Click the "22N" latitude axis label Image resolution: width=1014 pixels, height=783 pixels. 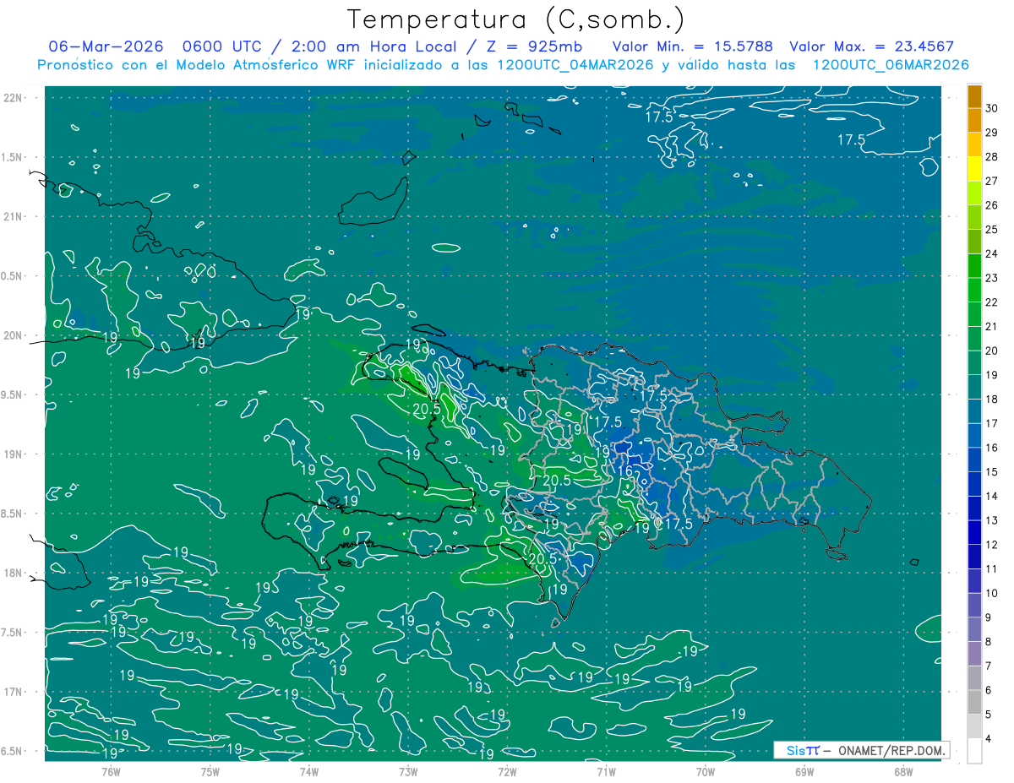[x=14, y=98]
